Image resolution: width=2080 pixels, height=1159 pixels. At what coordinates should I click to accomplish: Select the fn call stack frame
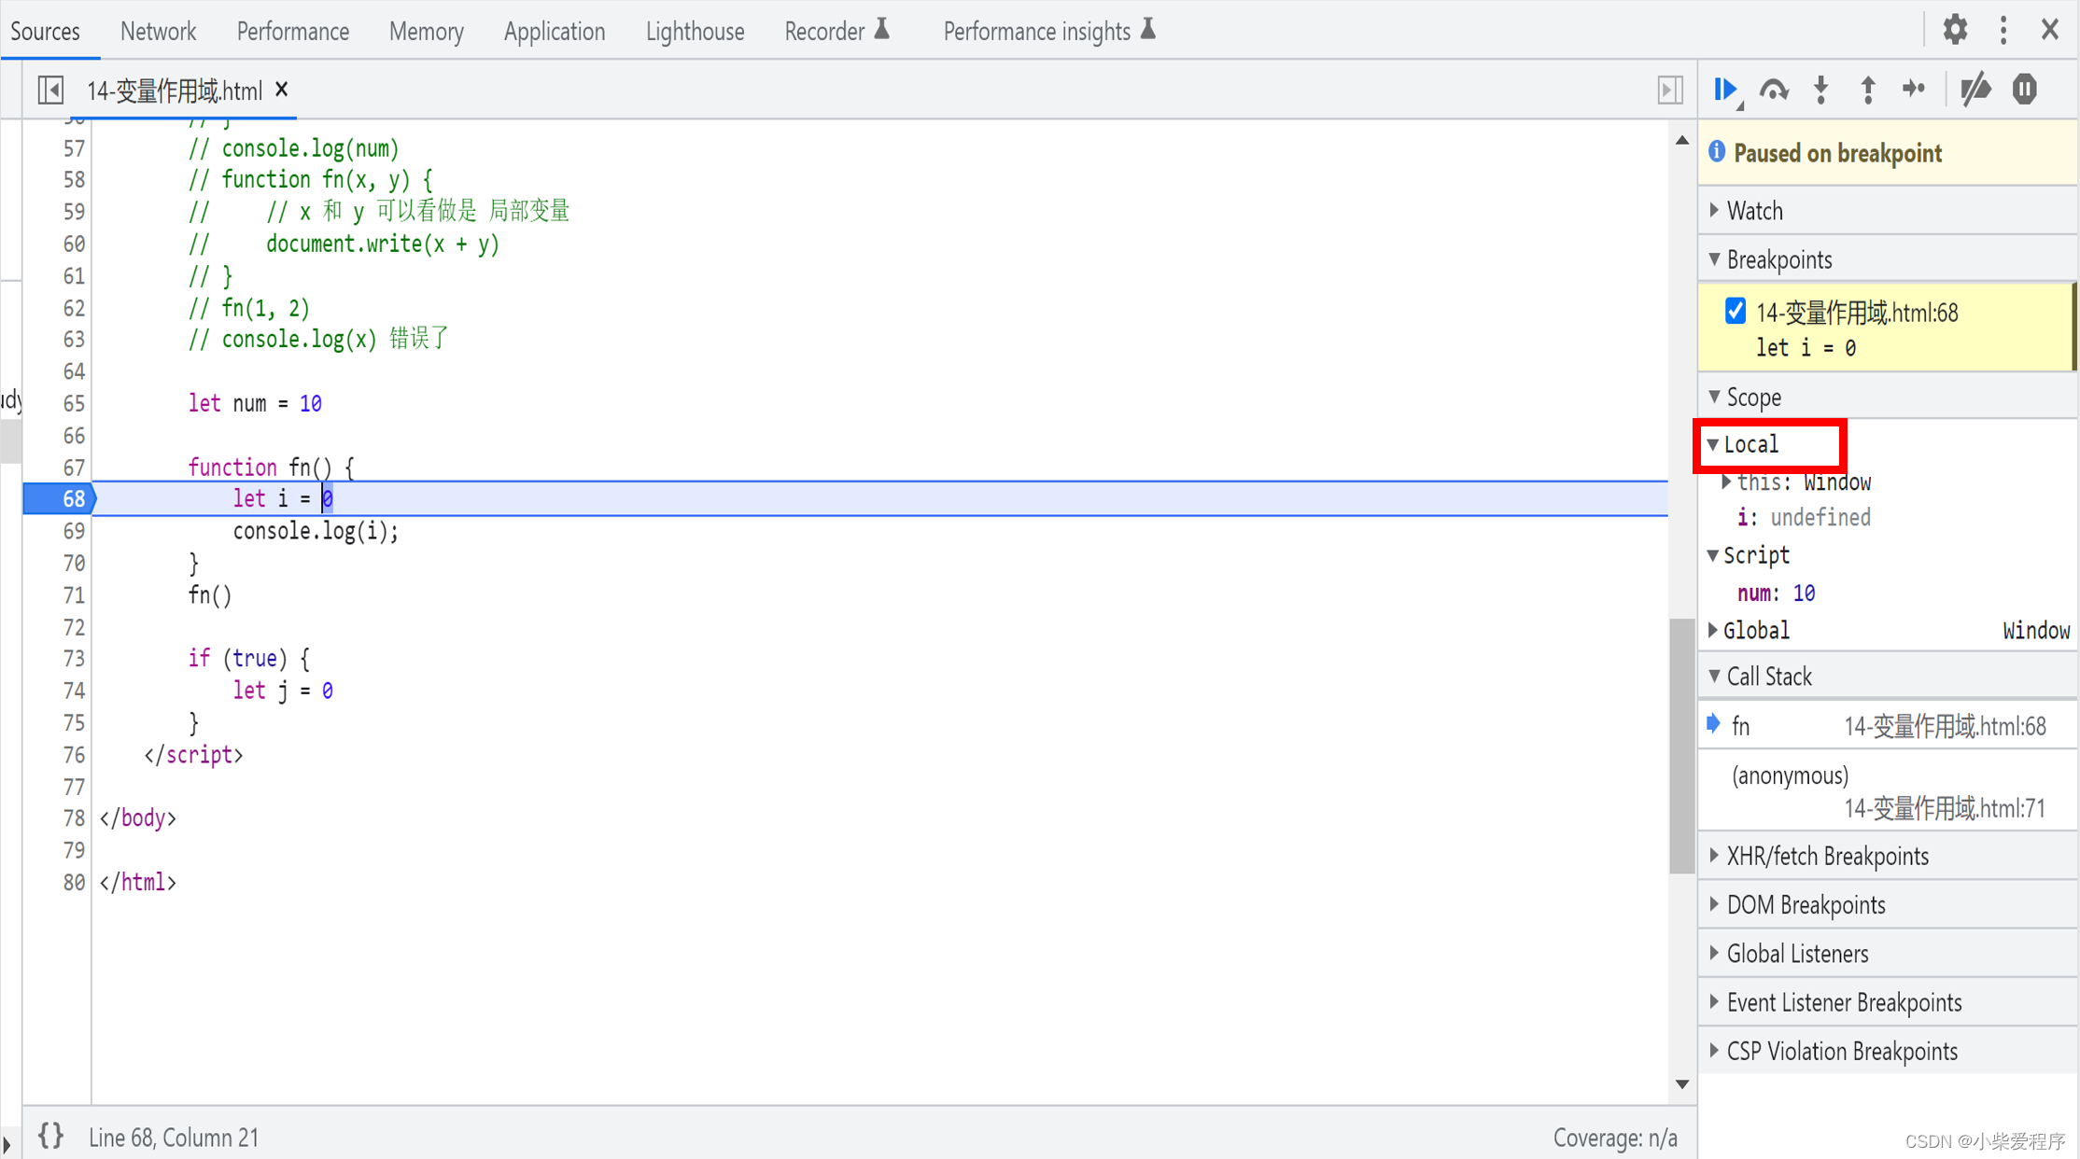pyautogui.click(x=1888, y=726)
